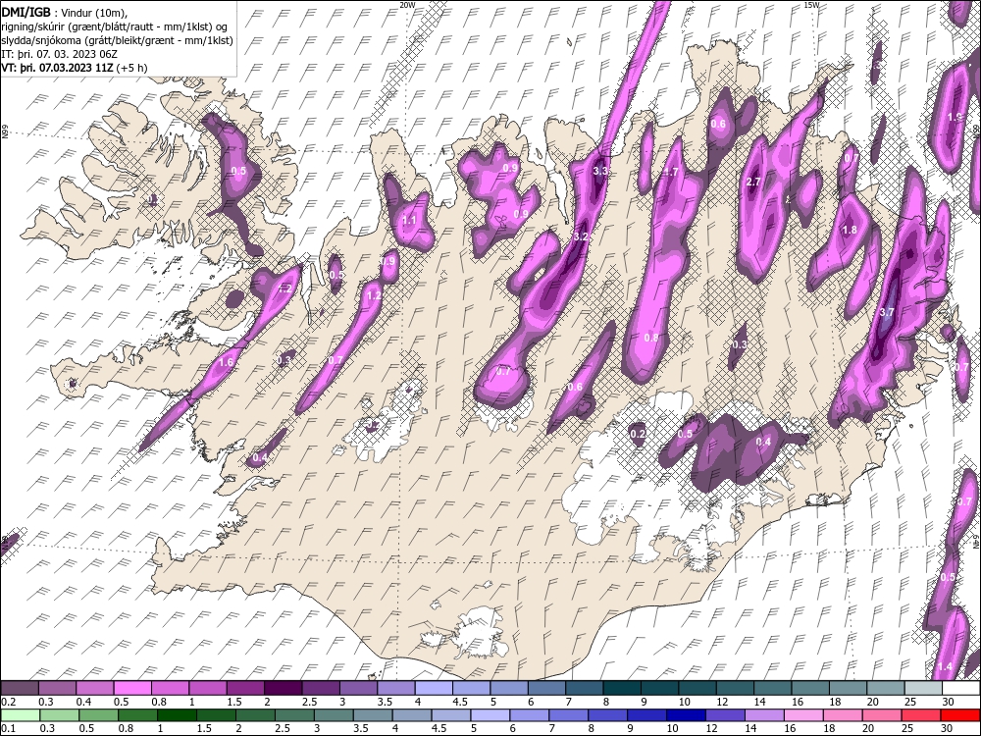The image size is (981, 736).
Task: Click the 15W longitude label
Action: pyautogui.click(x=812, y=4)
